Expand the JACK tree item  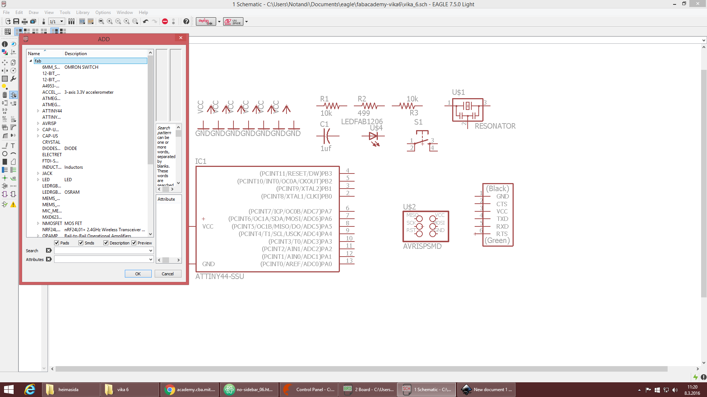38,173
